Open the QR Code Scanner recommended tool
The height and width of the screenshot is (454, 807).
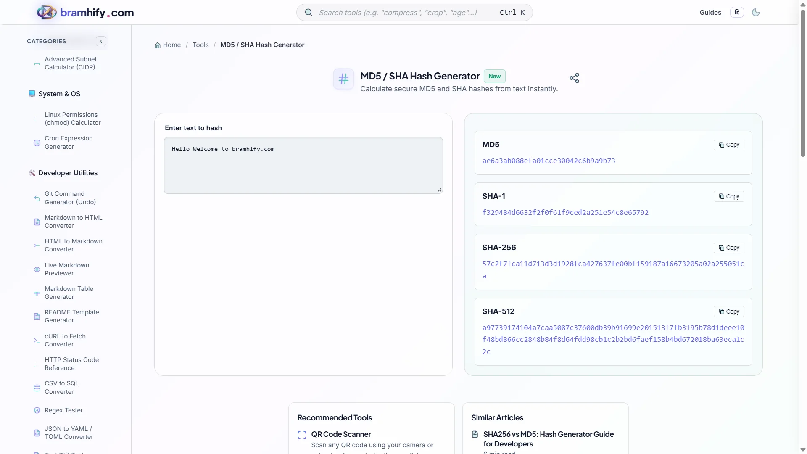[x=341, y=434]
